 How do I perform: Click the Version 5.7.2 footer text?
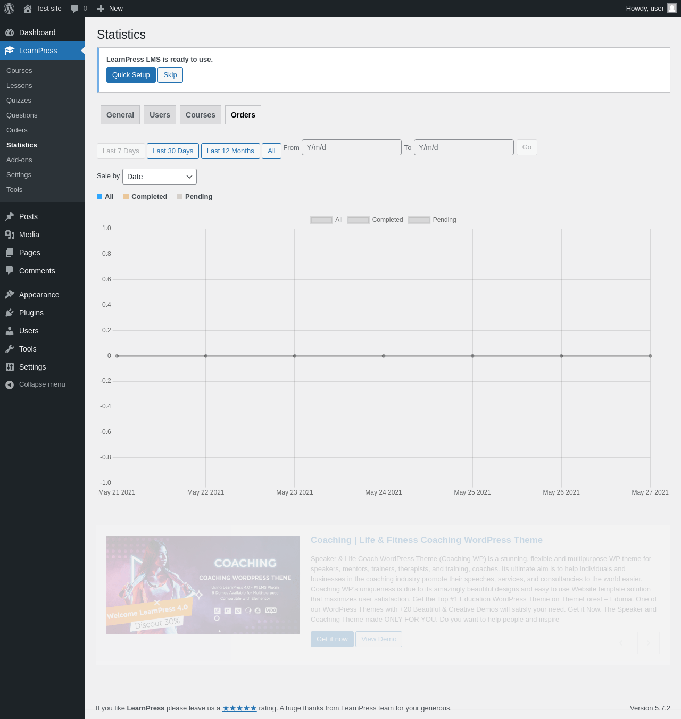pos(650,708)
